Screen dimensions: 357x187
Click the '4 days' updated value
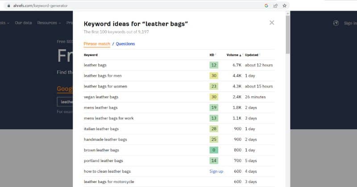[x=251, y=171]
